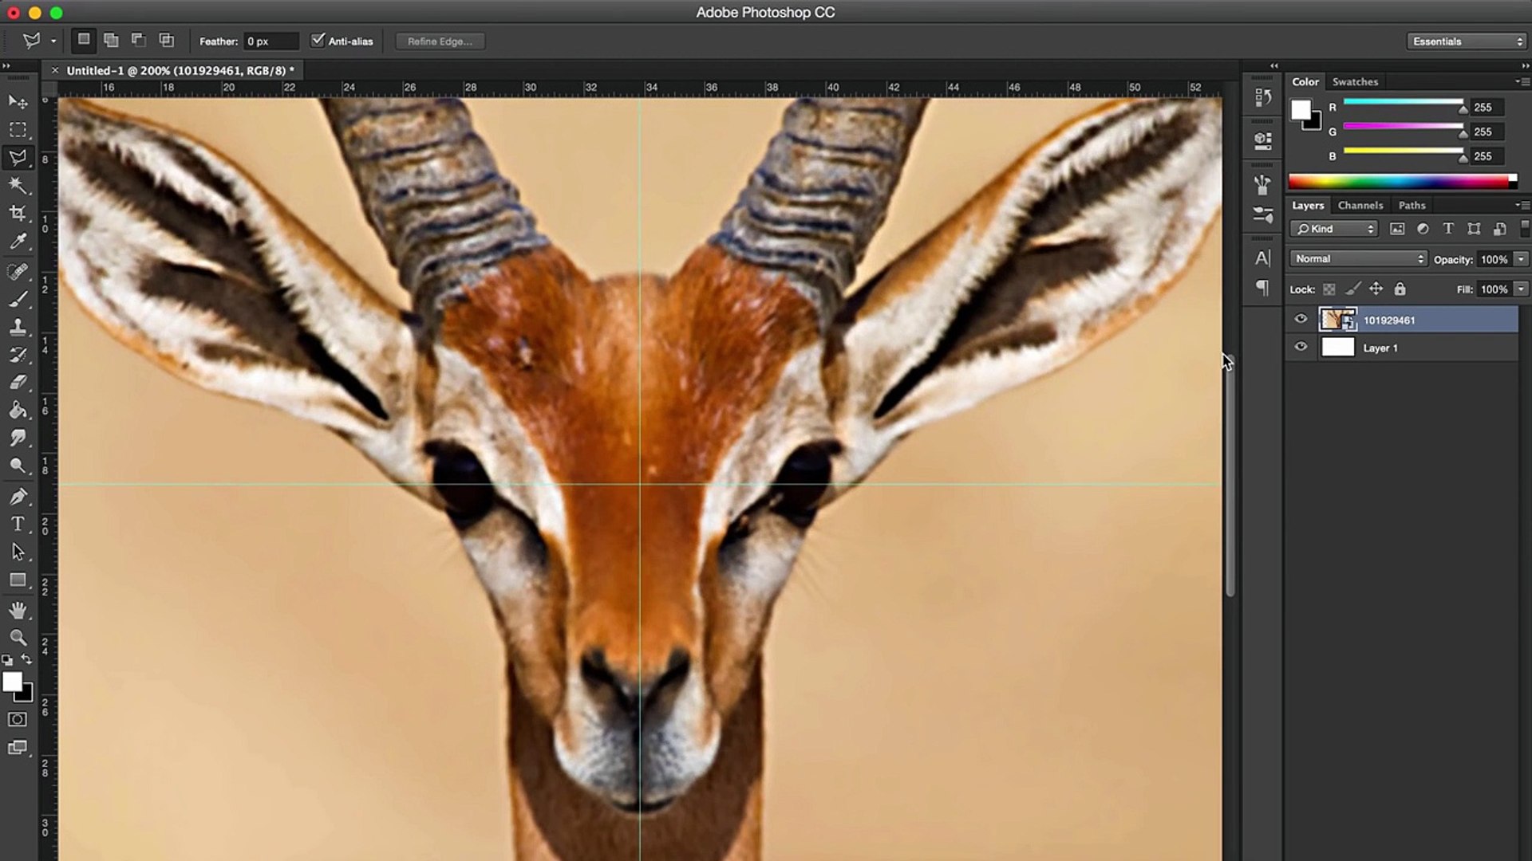Select the Hand tool
1532x861 pixels.
coord(18,610)
